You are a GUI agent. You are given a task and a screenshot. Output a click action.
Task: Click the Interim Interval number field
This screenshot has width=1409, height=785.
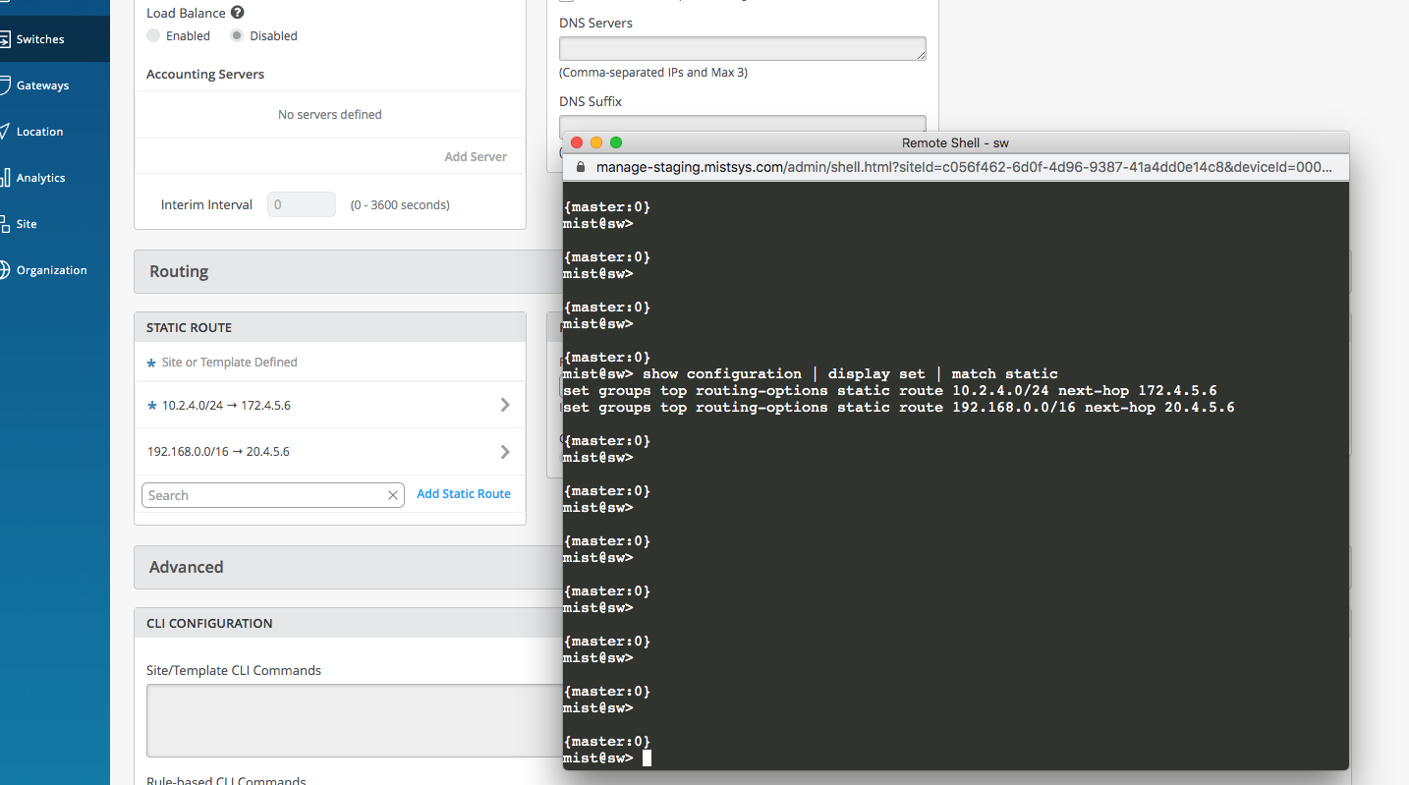tap(302, 205)
